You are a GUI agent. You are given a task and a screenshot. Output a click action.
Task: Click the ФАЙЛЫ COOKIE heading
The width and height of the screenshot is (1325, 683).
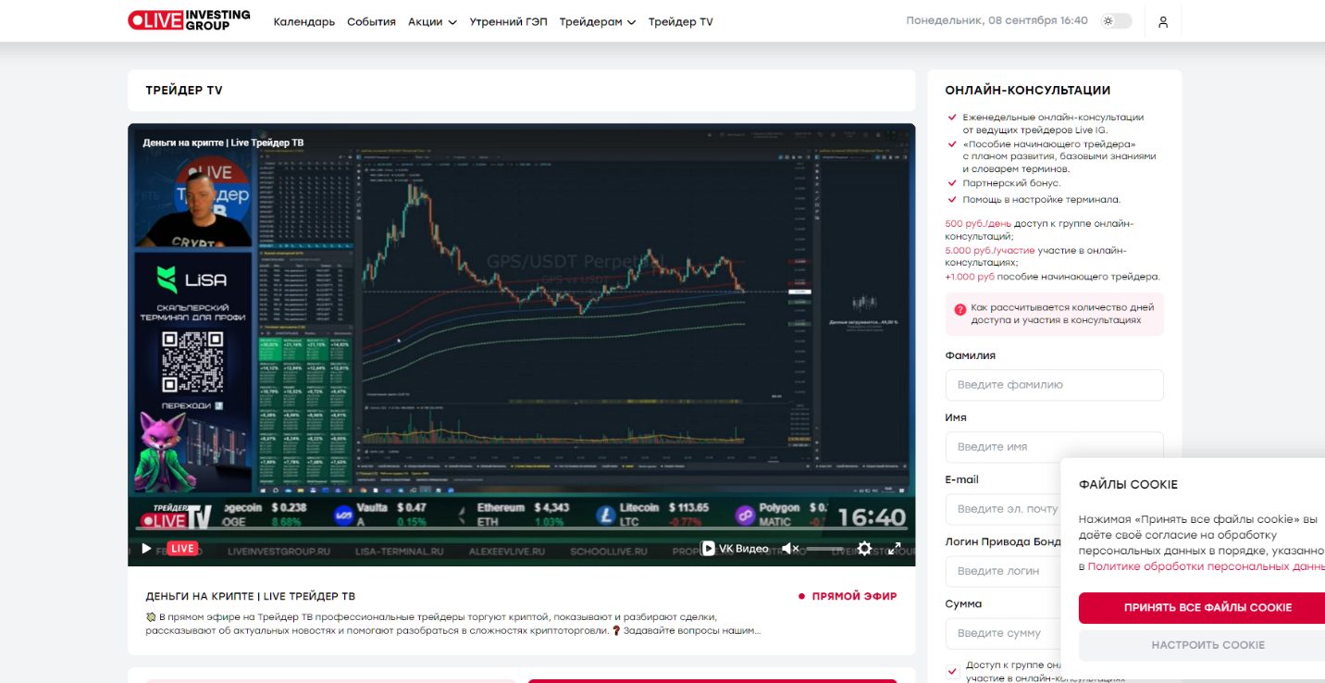tap(1128, 484)
